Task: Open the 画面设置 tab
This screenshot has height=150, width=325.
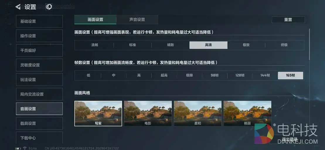Action: [x=95, y=20]
